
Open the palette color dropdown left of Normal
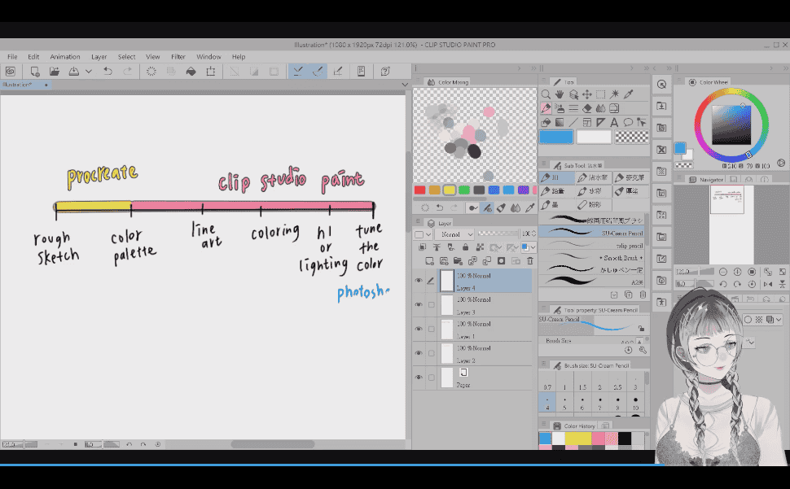(424, 234)
